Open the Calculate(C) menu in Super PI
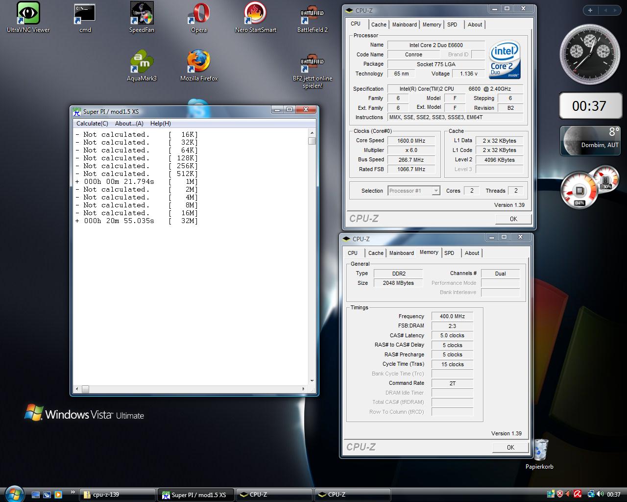Screen dimensions: 627x502 pyautogui.click(x=92, y=124)
